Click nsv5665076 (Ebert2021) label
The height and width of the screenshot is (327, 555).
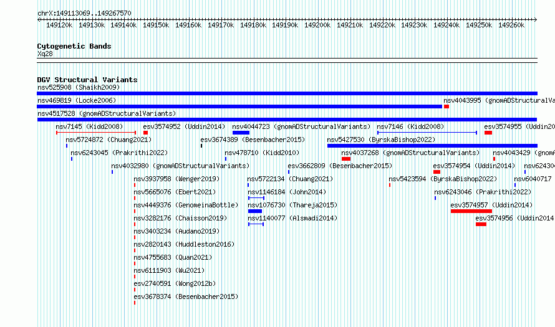[175, 192]
